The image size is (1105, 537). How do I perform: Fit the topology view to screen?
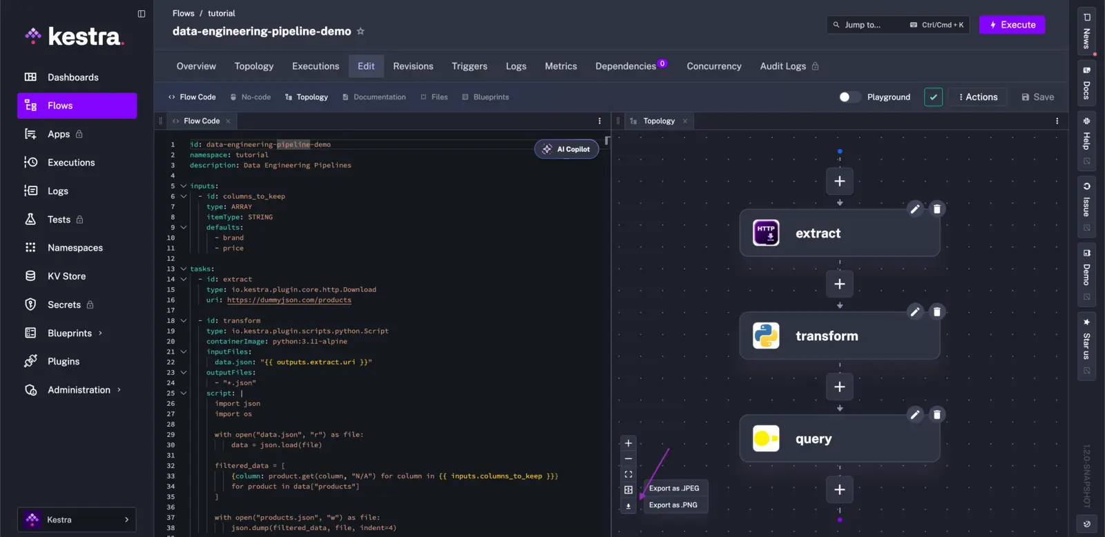click(x=628, y=474)
